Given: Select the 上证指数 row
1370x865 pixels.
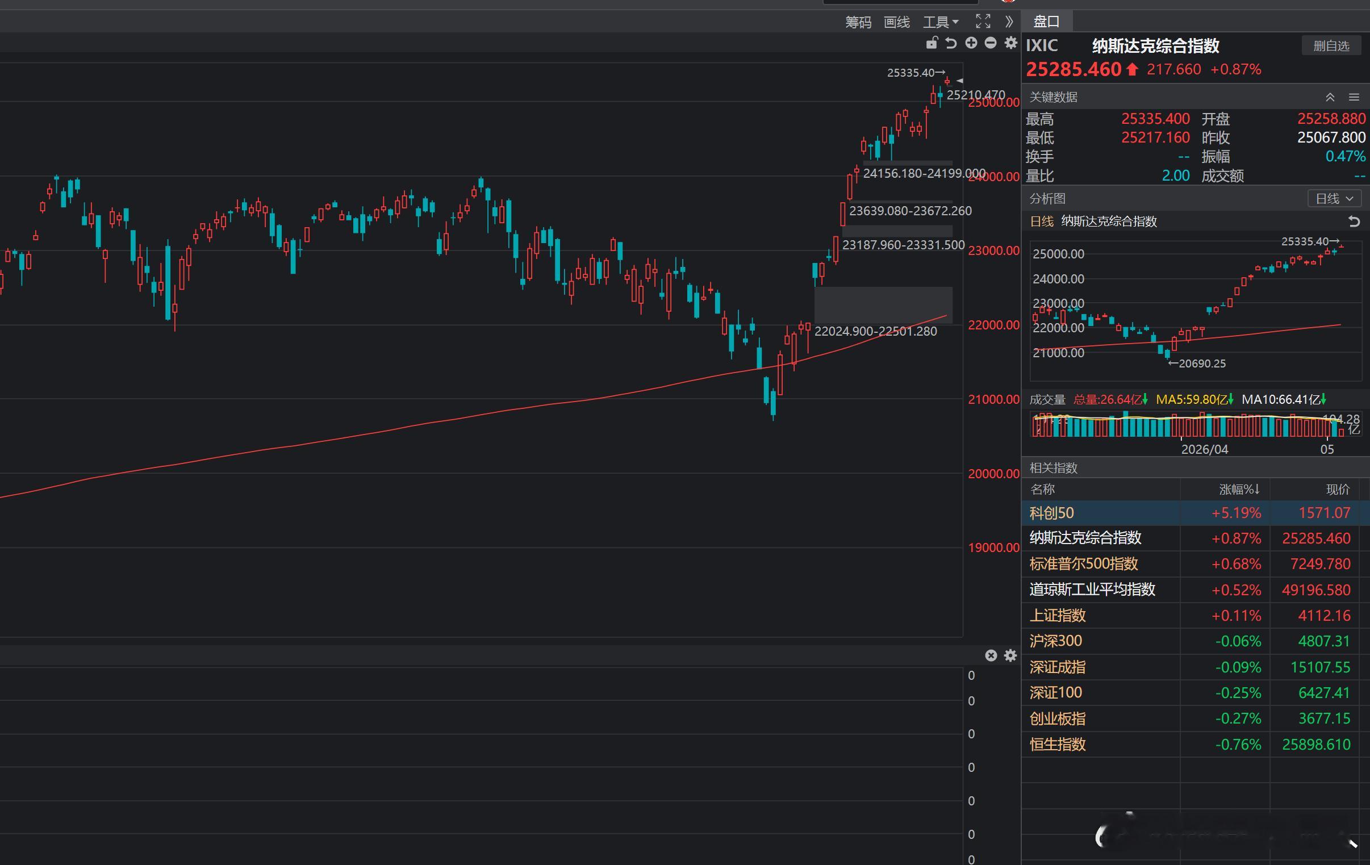Looking at the screenshot, I should point(1195,616).
